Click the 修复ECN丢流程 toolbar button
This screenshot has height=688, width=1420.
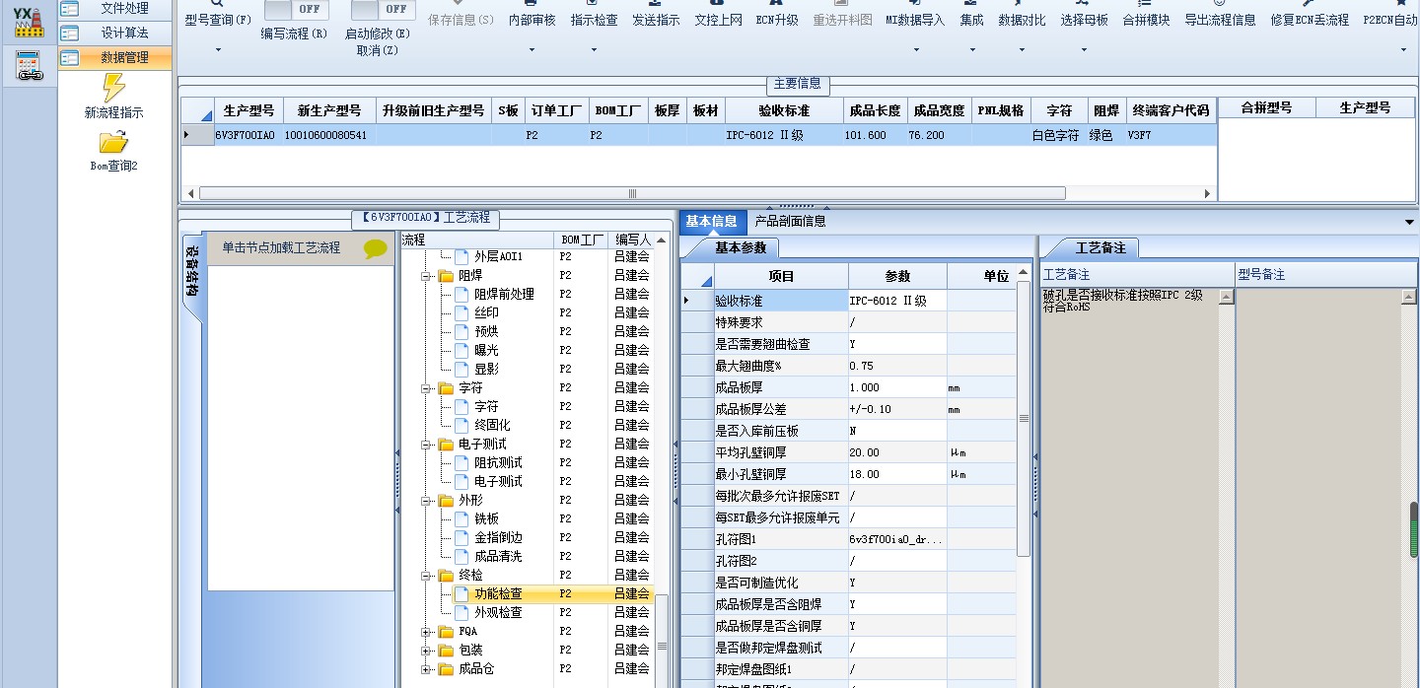tap(1310, 20)
